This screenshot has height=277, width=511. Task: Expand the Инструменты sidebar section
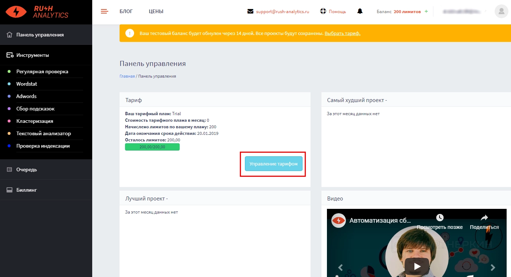coord(46,55)
